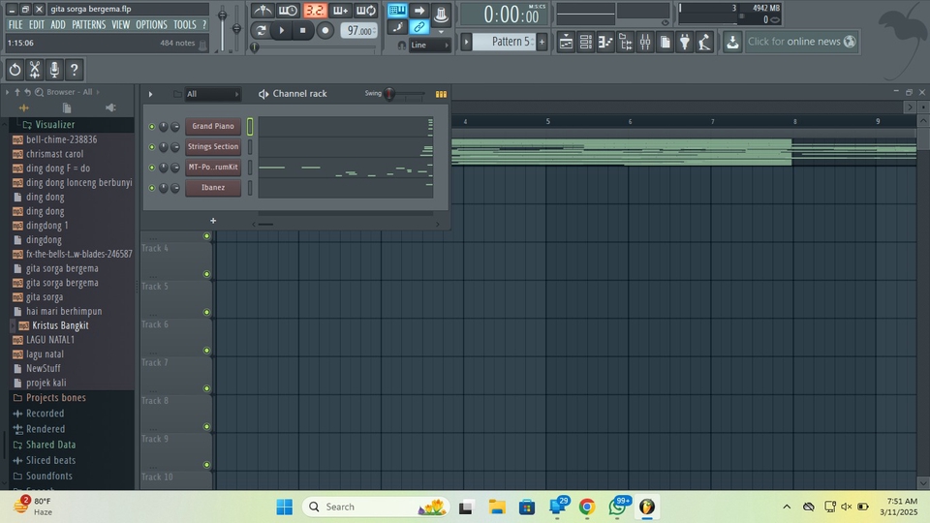Open the pattern selector arrow before Pattern 5
Image resolution: width=930 pixels, height=523 pixels.
click(x=466, y=42)
